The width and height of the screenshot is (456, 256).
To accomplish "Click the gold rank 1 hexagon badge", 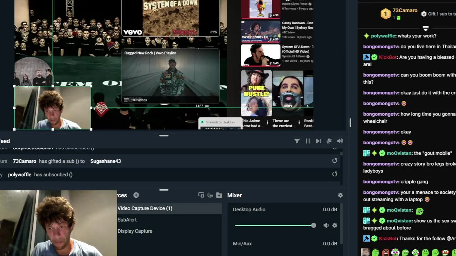I will click(385, 14).
